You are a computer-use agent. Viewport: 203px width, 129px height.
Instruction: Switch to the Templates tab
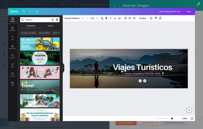tap(31, 26)
